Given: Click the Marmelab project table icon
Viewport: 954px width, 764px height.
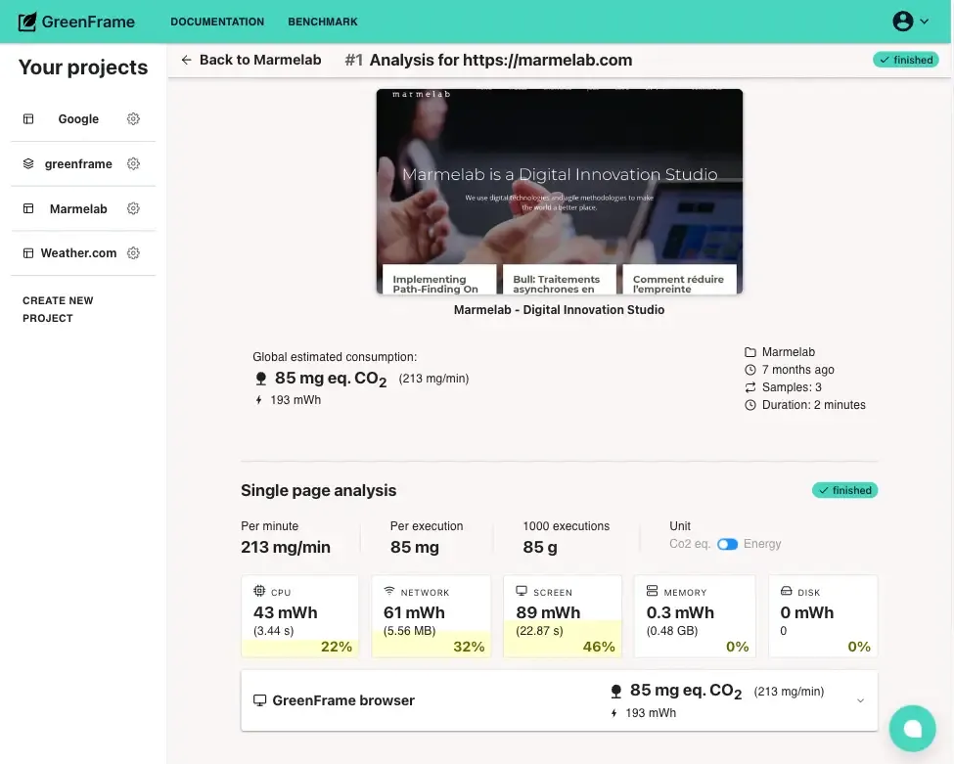Looking at the screenshot, I should click(x=28, y=208).
